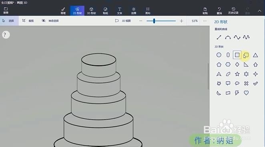
Task: Select the Diamond shape
Action: tap(237, 65)
